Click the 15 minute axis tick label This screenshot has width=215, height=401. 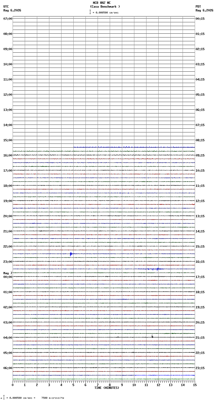(x=195, y=385)
